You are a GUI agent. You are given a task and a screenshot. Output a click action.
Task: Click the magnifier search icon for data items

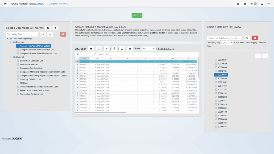248,38
